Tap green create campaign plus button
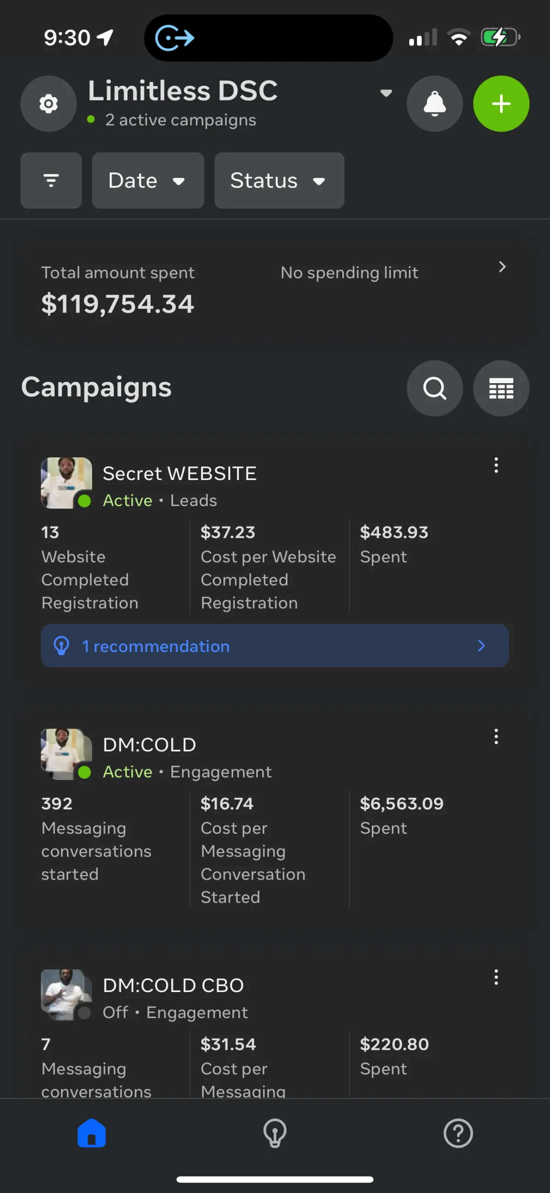 point(501,104)
